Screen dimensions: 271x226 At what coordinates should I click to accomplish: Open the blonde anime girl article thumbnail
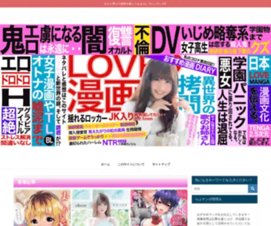[42, 208]
